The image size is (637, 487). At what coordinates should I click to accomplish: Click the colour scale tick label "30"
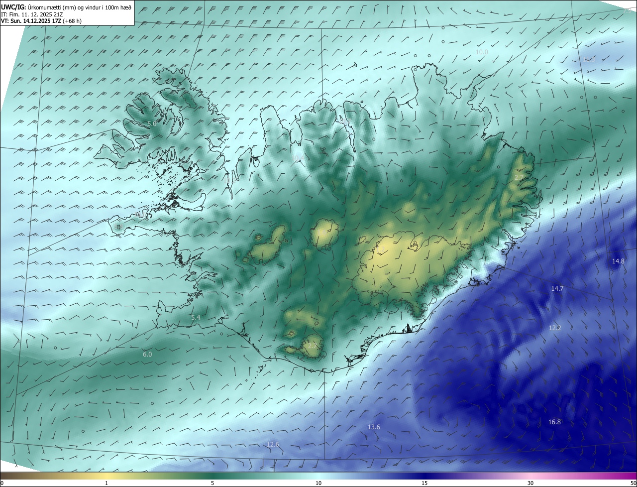pyautogui.click(x=531, y=483)
